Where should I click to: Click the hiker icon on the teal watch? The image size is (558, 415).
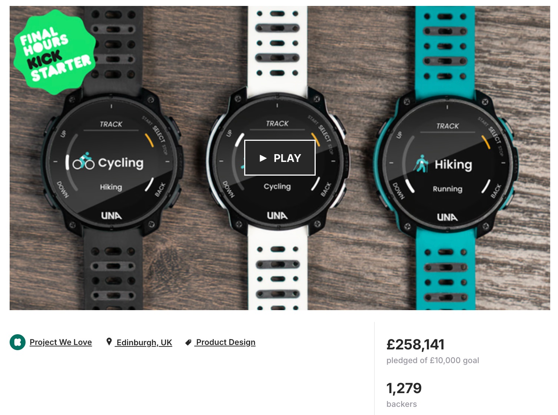(421, 163)
